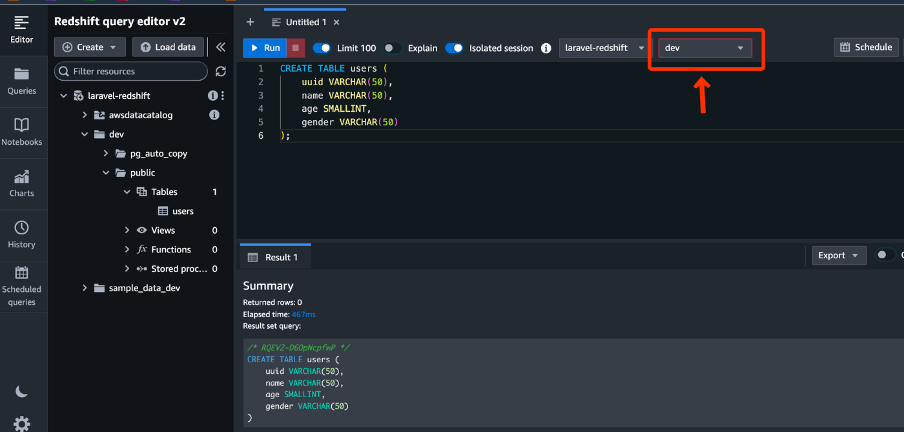Run the query
This screenshot has width=904, height=432.
coord(265,48)
